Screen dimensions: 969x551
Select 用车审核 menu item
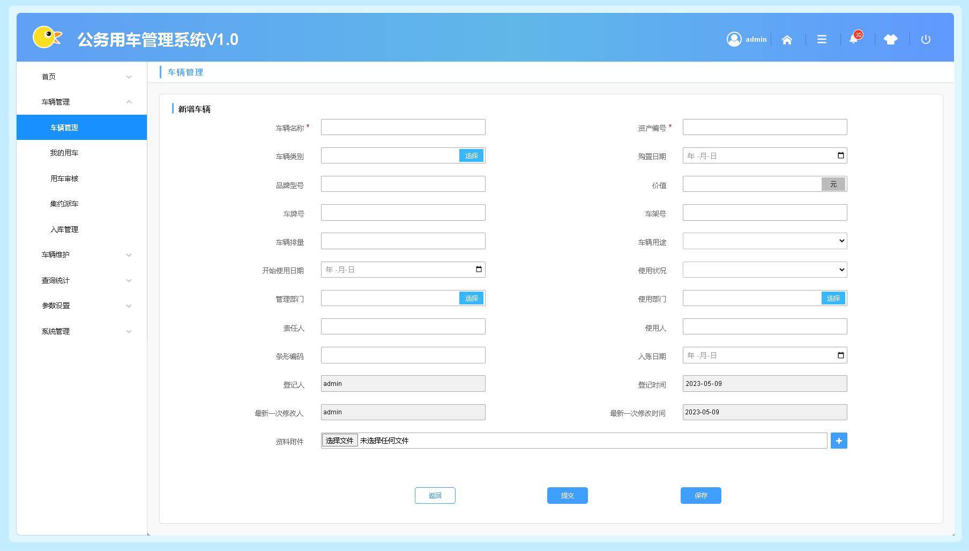coord(64,178)
